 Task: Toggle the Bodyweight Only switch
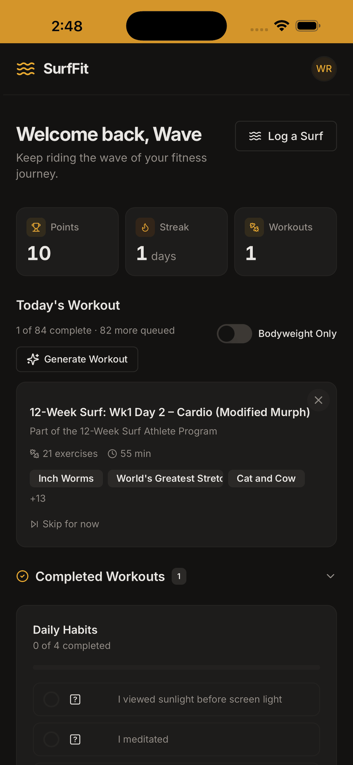(x=234, y=334)
